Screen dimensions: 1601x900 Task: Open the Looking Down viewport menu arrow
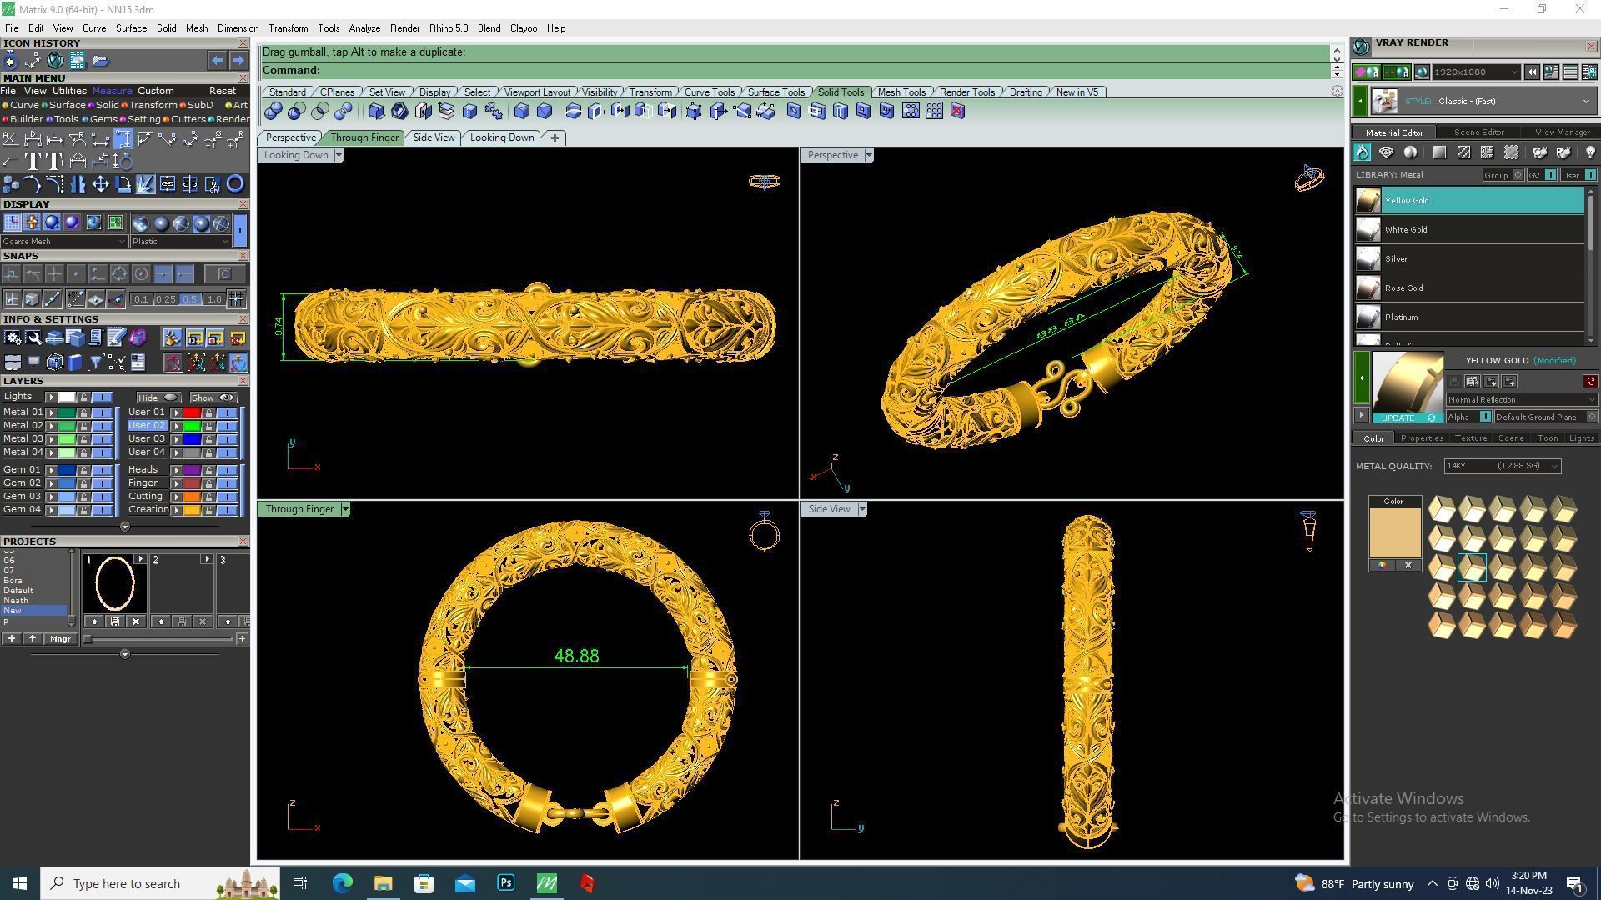339,155
